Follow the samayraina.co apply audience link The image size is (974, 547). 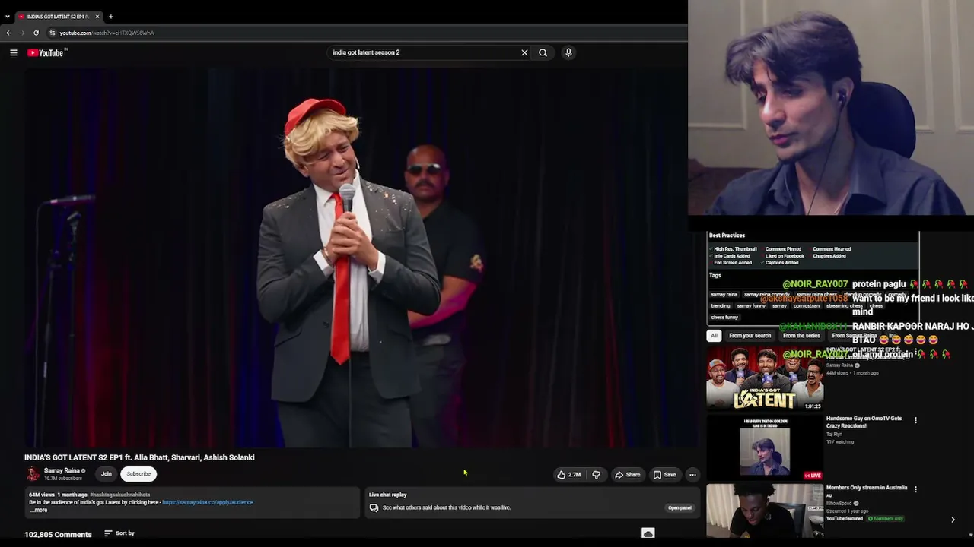208,502
